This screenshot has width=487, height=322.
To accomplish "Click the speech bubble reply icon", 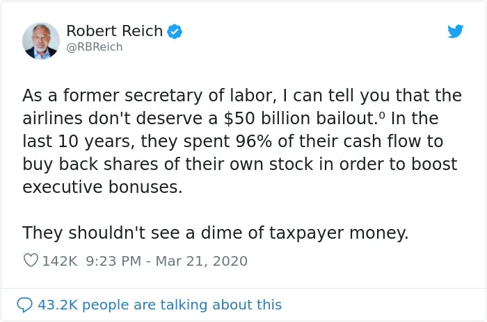I will 24,305.
